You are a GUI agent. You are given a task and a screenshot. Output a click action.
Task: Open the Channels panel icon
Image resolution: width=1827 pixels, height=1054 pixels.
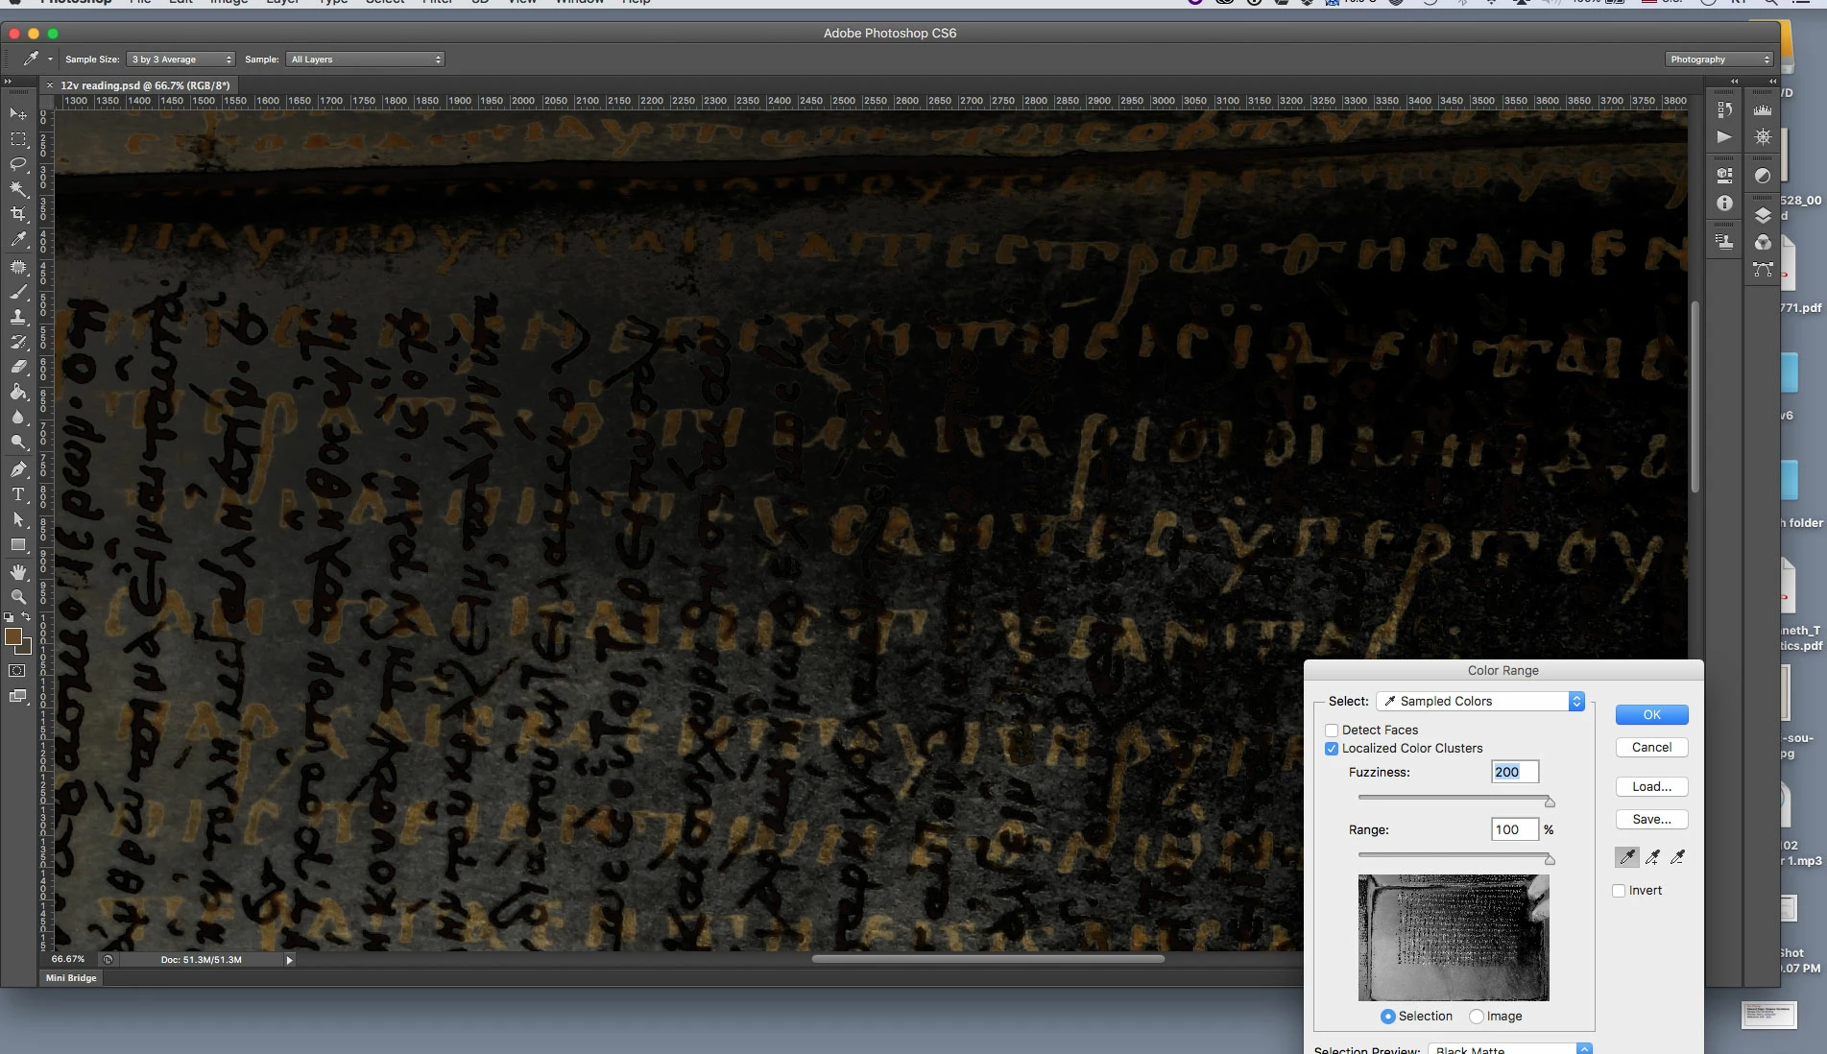click(x=1763, y=242)
